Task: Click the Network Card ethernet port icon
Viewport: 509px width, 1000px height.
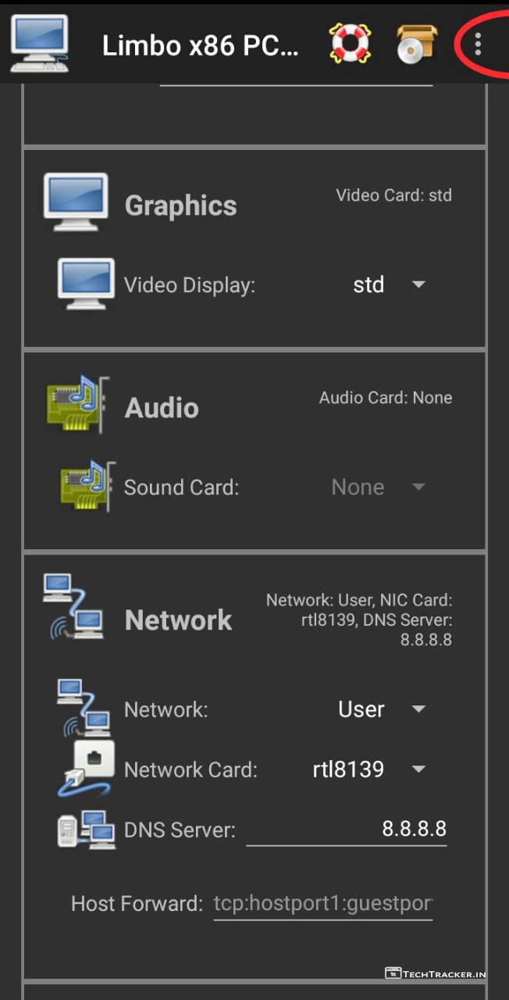Action: pyautogui.click(x=87, y=768)
